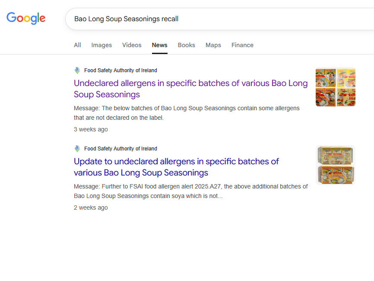Viewport: 374px width, 281px height.
Task: Select the News tab
Action: 159,45
